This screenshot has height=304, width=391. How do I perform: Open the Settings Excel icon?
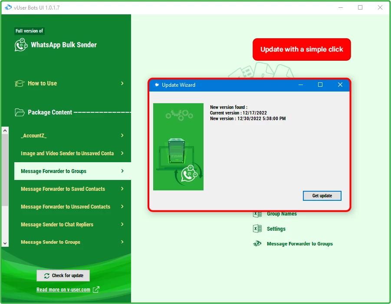pos(257,229)
